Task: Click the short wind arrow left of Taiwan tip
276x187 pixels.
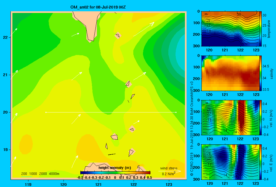Action: click(x=75, y=35)
